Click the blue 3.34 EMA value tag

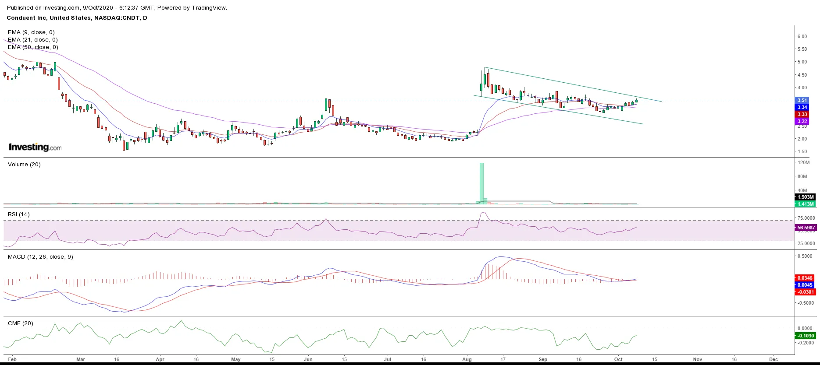(802, 107)
